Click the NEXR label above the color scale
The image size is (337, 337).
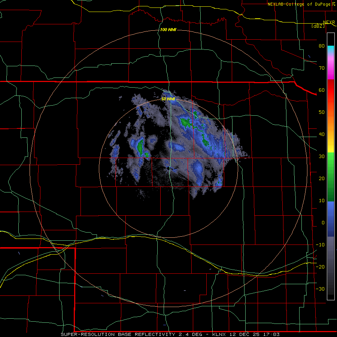(x=329, y=22)
